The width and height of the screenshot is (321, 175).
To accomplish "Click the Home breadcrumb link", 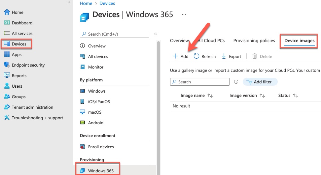I will click(x=86, y=3).
